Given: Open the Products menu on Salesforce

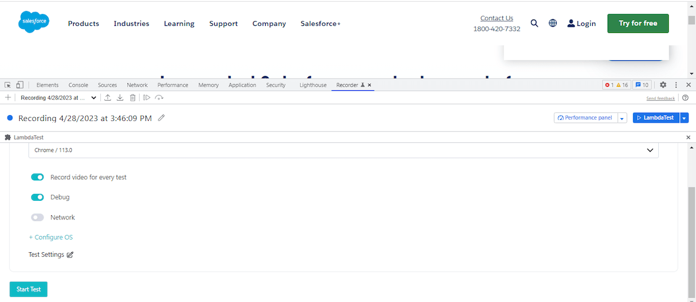Looking at the screenshot, I should pyautogui.click(x=84, y=24).
